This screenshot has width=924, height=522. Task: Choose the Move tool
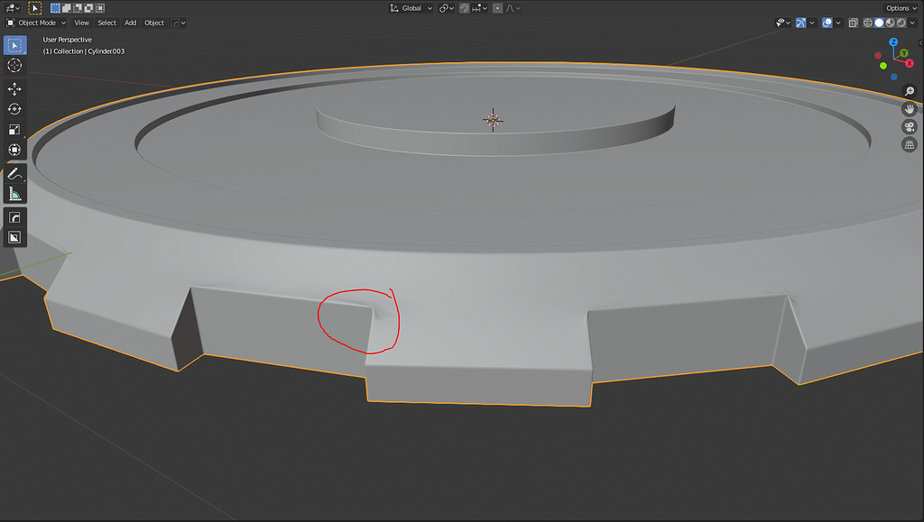[14, 89]
